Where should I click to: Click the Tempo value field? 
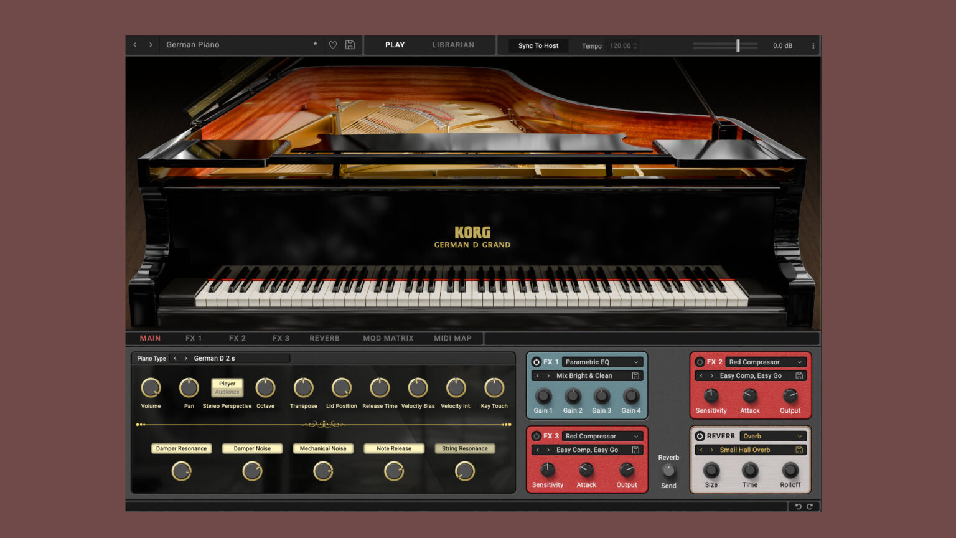point(619,45)
